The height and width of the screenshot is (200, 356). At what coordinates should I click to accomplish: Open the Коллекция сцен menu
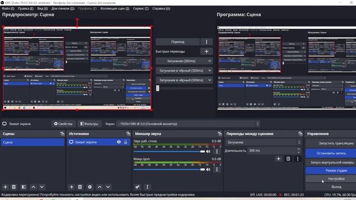(115, 9)
